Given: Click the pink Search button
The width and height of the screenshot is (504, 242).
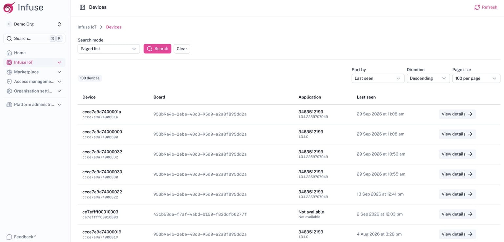Looking at the screenshot, I should click(157, 49).
